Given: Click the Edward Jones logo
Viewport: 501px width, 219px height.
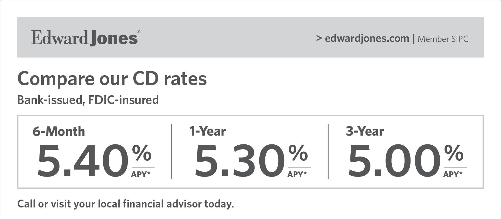Looking at the screenshot, I should (x=84, y=38).
